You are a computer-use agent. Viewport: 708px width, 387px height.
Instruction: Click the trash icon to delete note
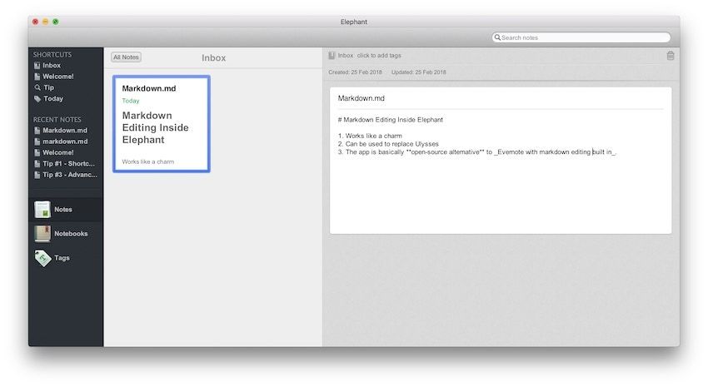point(671,56)
